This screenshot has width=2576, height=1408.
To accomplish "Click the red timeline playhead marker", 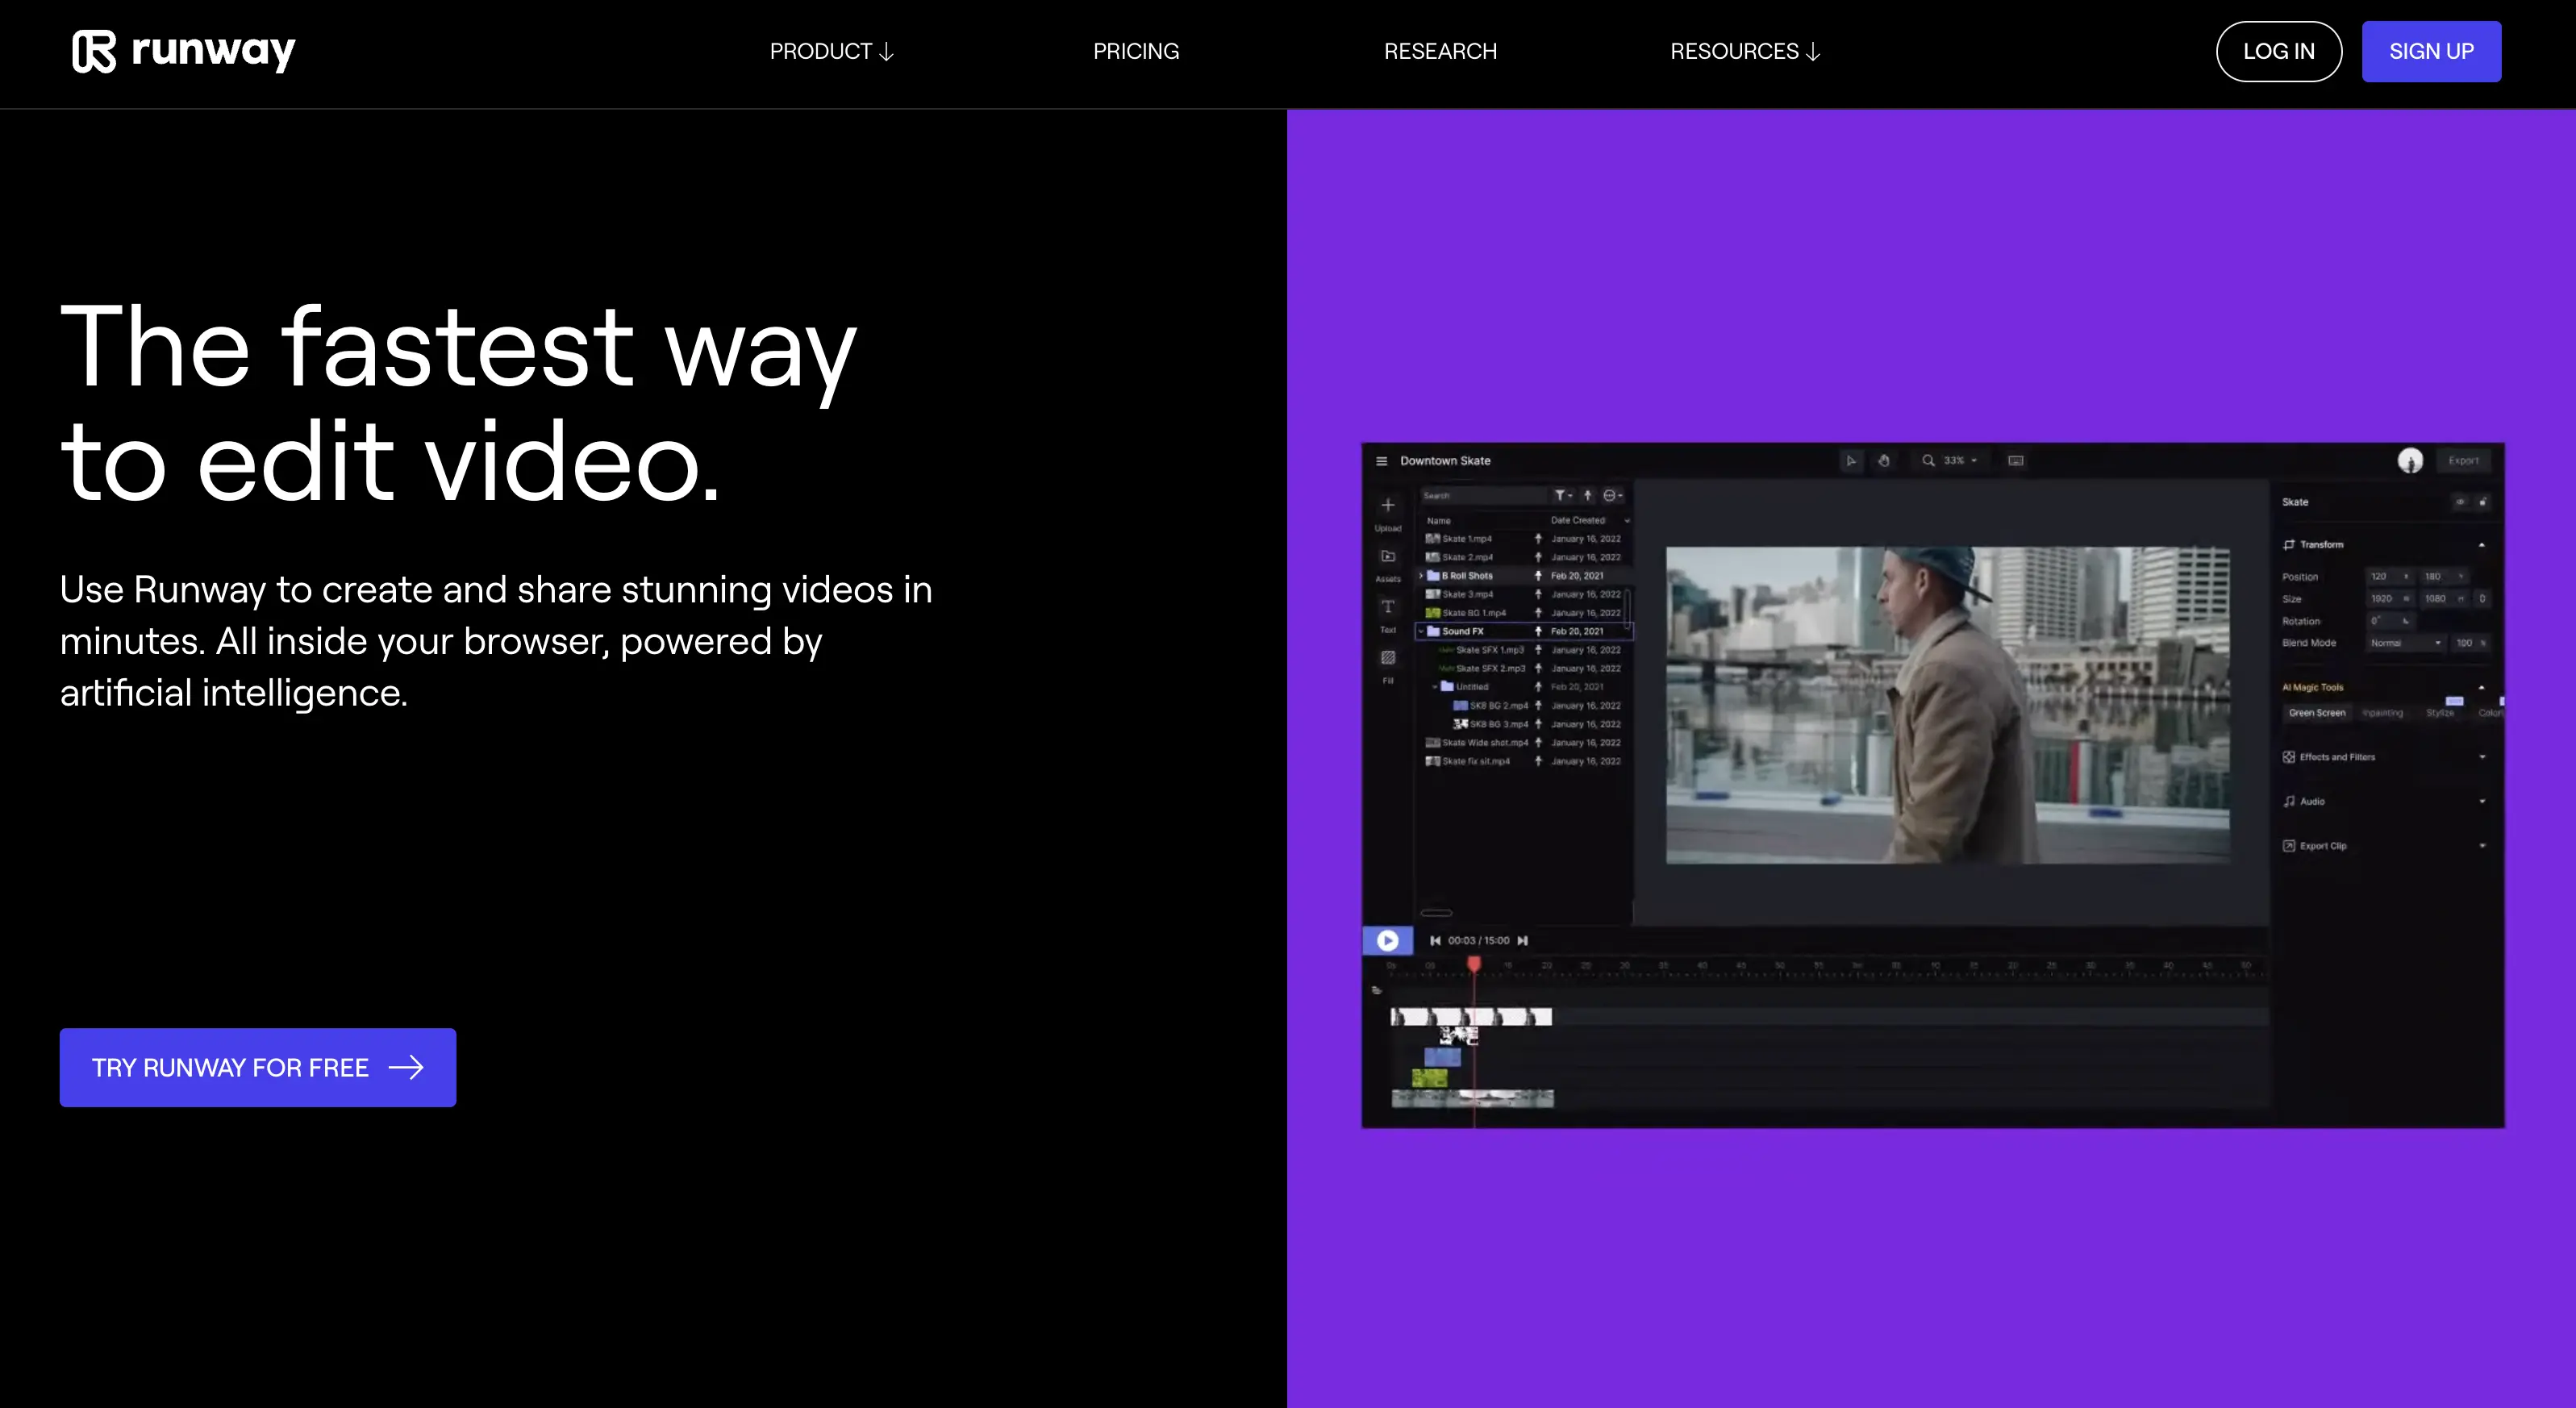I will (1474, 963).
